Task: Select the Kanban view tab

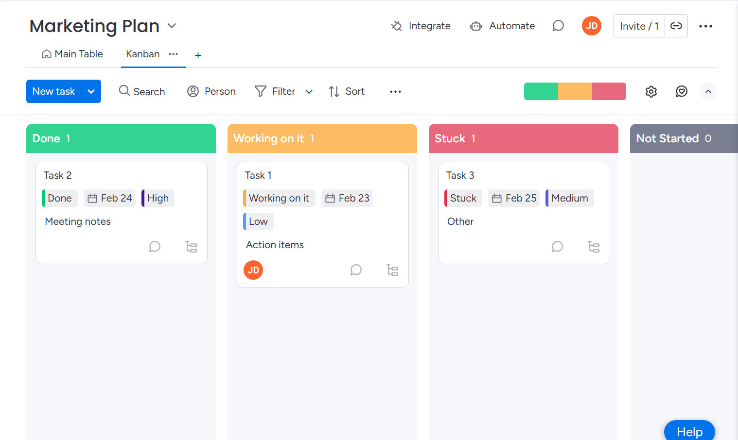Action: pos(142,54)
